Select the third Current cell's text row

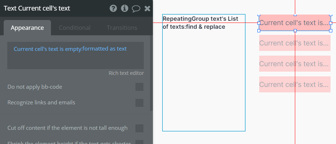[295, 64]
